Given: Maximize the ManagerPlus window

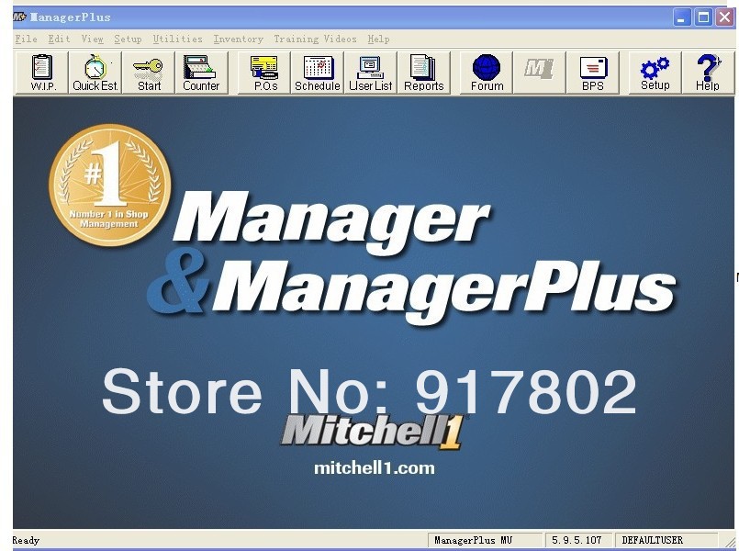Looking at the screenshot, I should coord(703,18).
